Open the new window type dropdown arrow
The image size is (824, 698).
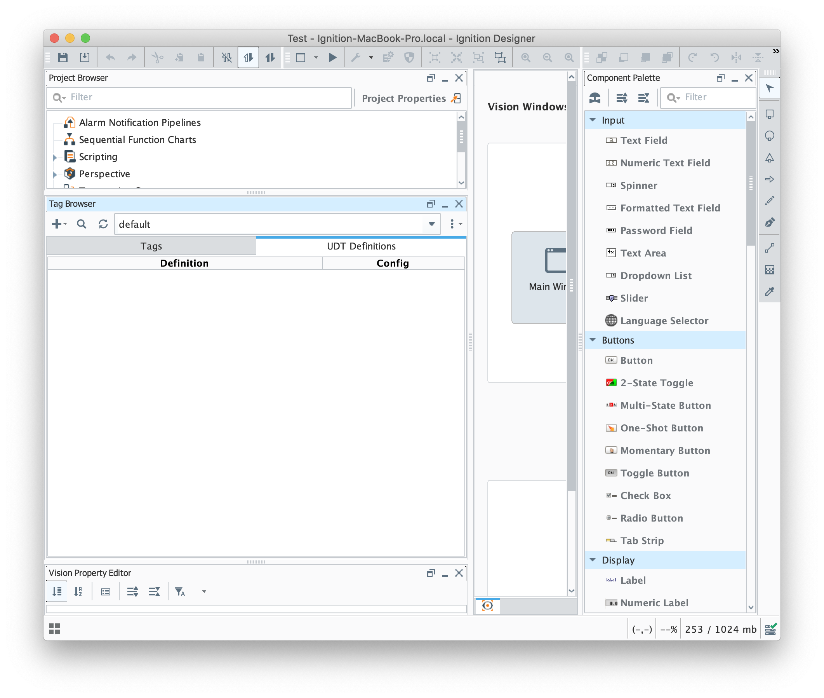[316, 58]
